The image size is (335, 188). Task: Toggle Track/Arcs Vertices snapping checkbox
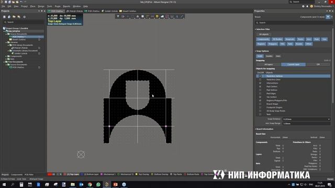pos(260,76)
